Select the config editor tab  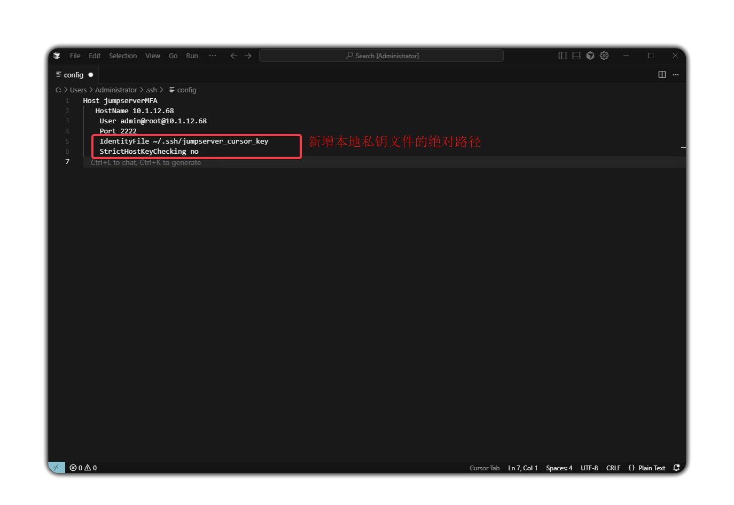(74, 75)
